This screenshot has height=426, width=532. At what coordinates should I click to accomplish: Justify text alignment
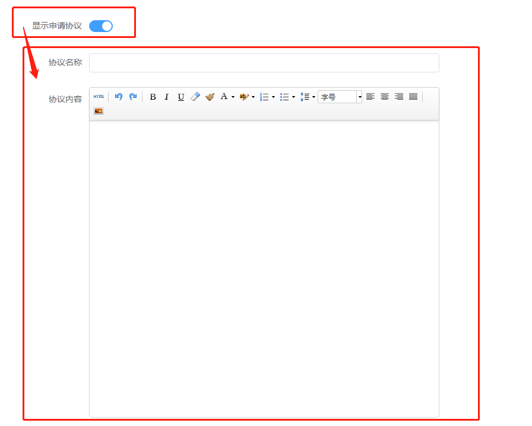413,97
